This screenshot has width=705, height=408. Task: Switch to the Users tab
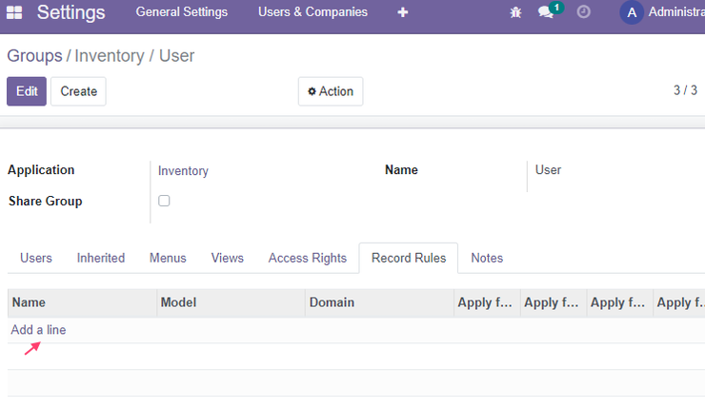36,258
